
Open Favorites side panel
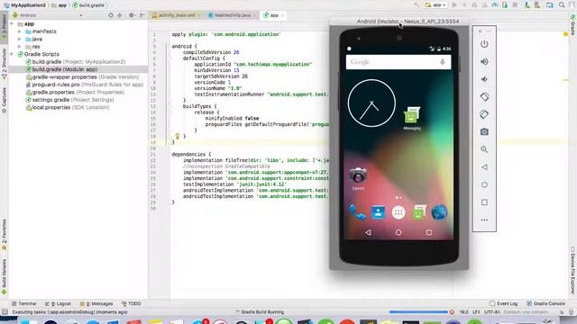coord(4,234)
